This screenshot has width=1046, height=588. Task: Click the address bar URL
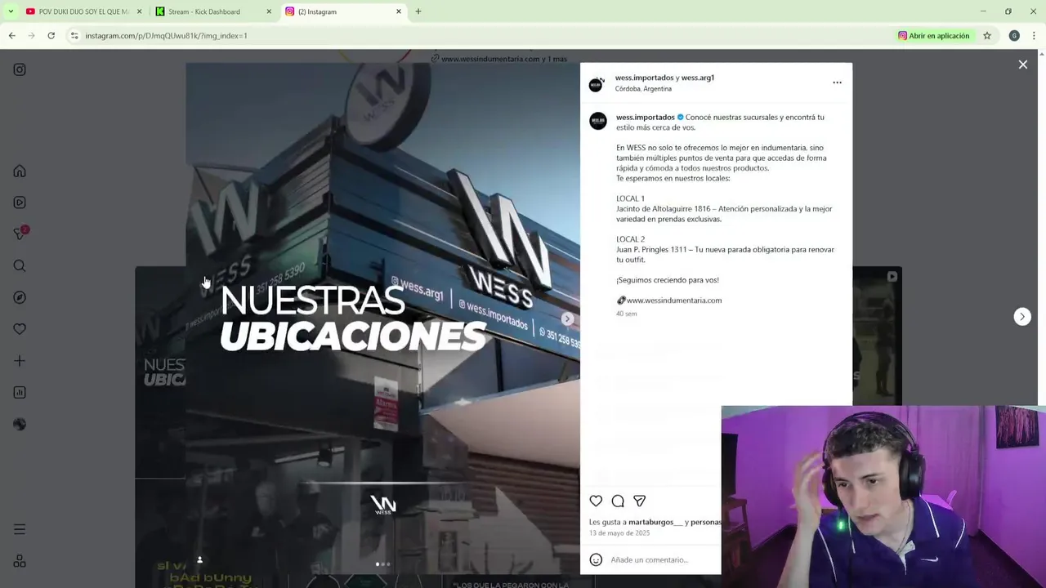point(166,36)
